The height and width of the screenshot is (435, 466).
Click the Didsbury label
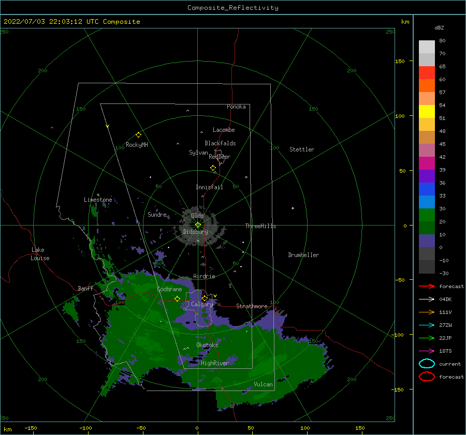[x=195, y=232]
